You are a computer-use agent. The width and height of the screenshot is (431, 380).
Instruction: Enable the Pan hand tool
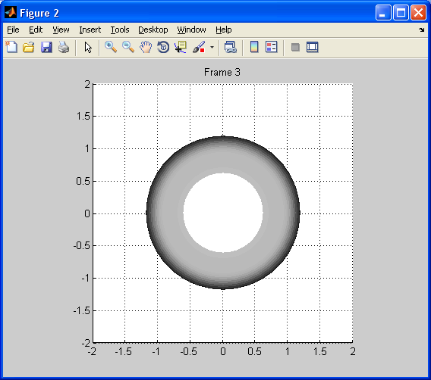(146, 47)
